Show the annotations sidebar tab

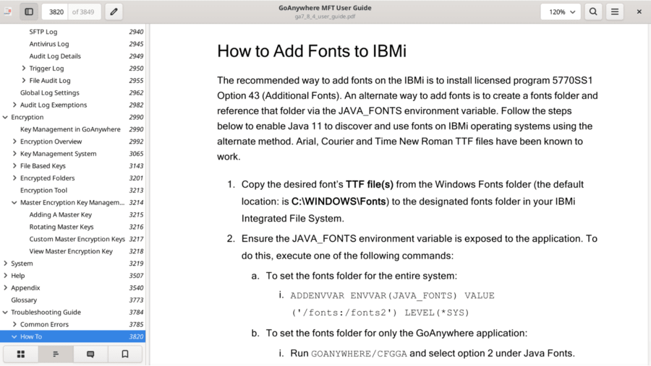(90, 354)
